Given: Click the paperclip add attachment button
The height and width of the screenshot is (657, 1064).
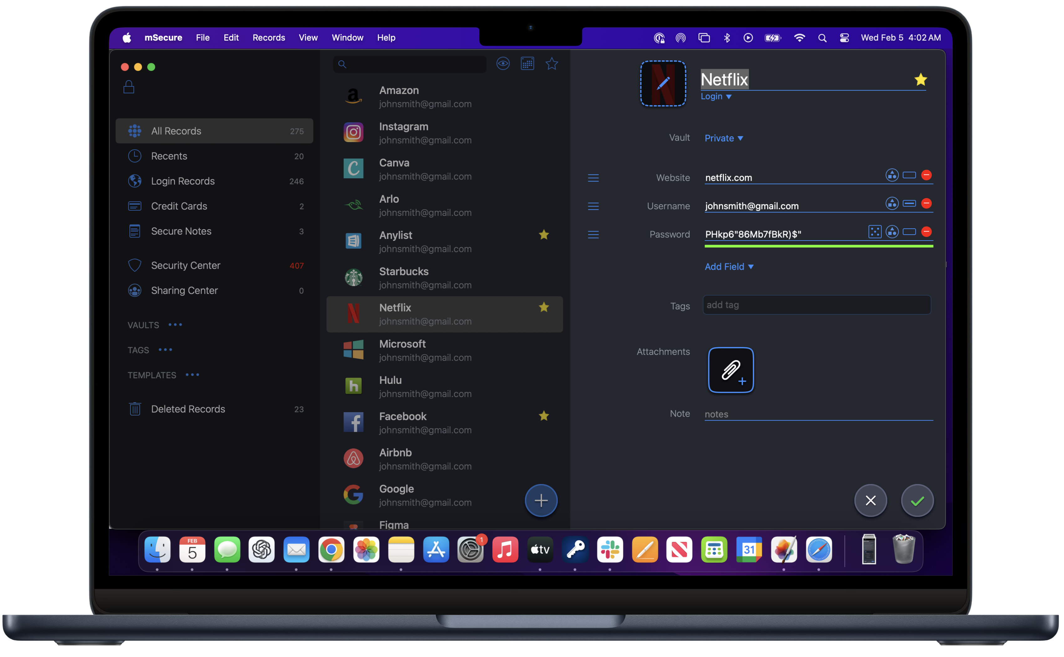Looking at the screenshot, I should (731, 370).
